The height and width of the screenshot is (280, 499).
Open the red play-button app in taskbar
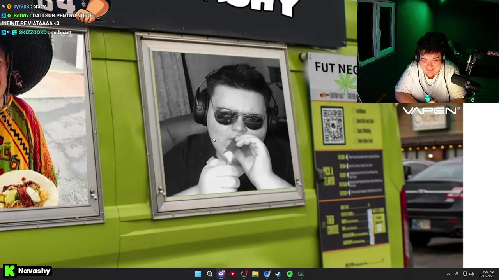click(232, 274)
